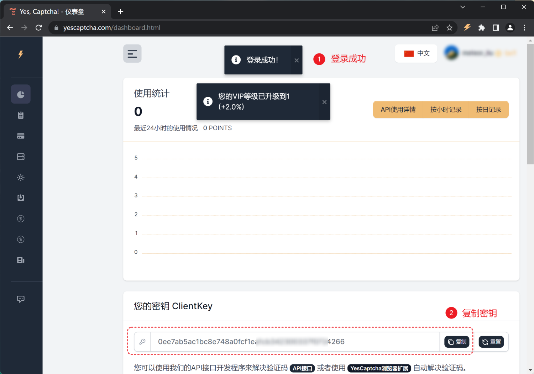Reload the page with the refresh icon
The height and width of the screenshot is (374, 534).
39,28
